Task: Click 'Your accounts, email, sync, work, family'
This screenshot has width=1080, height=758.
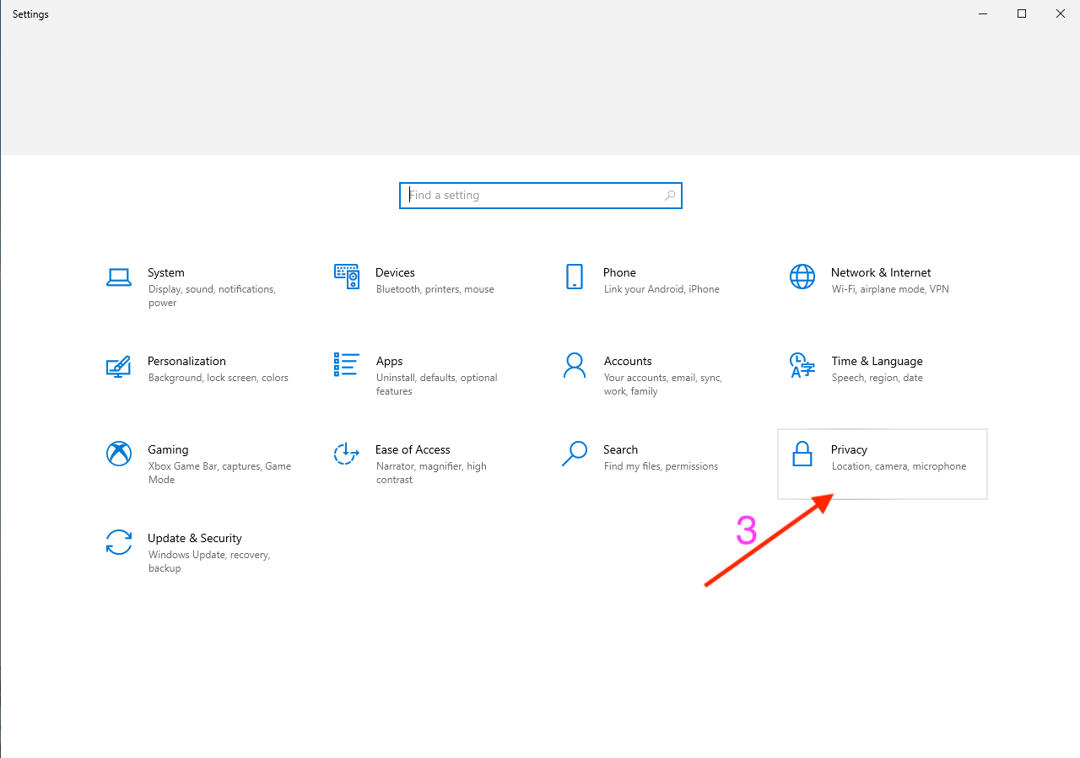Action: [663, 384]
